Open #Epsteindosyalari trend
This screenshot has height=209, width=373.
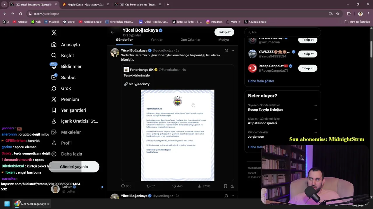point(262,123)
